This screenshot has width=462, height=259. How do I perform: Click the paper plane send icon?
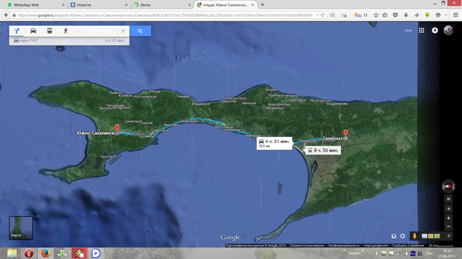point(416,15)
